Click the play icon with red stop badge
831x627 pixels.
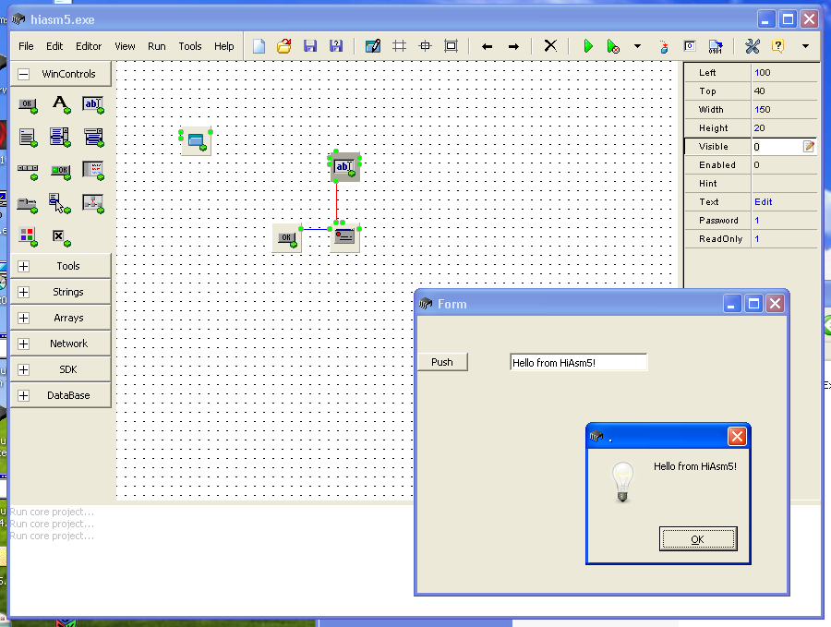click(x=613, y=46)
